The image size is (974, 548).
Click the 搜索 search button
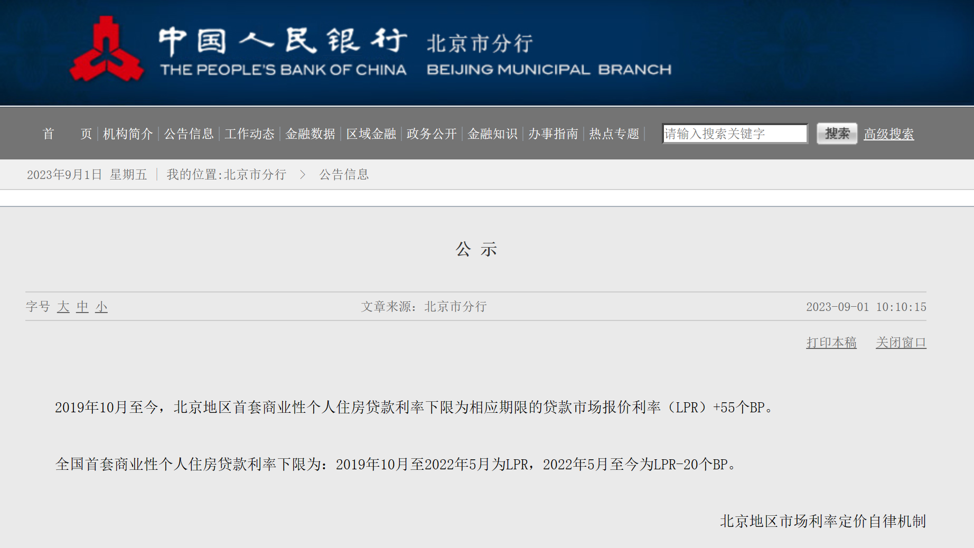tap(837, 134)
